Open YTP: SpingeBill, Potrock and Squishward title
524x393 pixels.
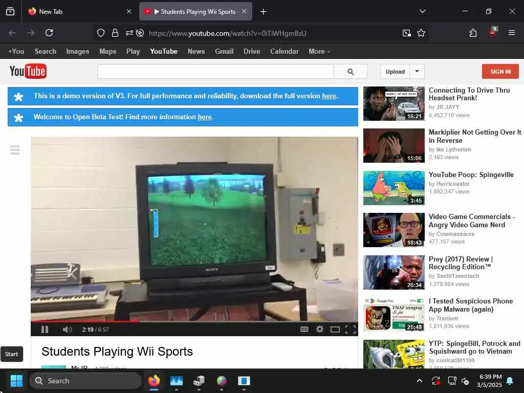point(474,347)
